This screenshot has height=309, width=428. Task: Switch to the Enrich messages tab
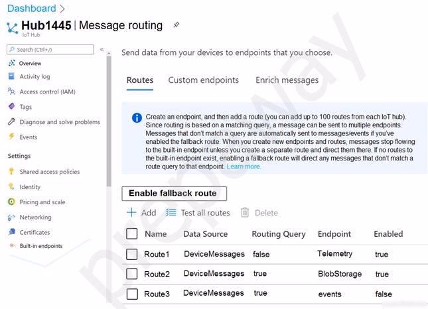pos(287,80)
